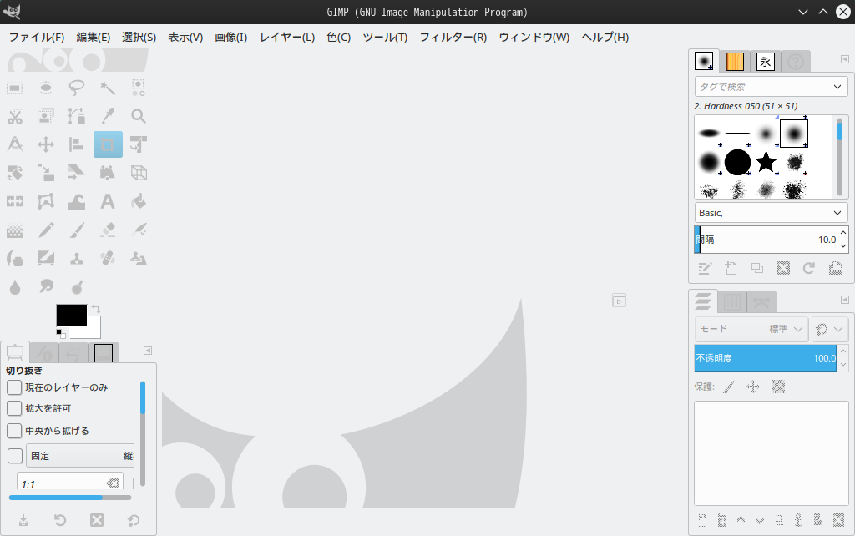Create a new layer in the layers dock
The image size is (855, 536).
pos(702,520)
